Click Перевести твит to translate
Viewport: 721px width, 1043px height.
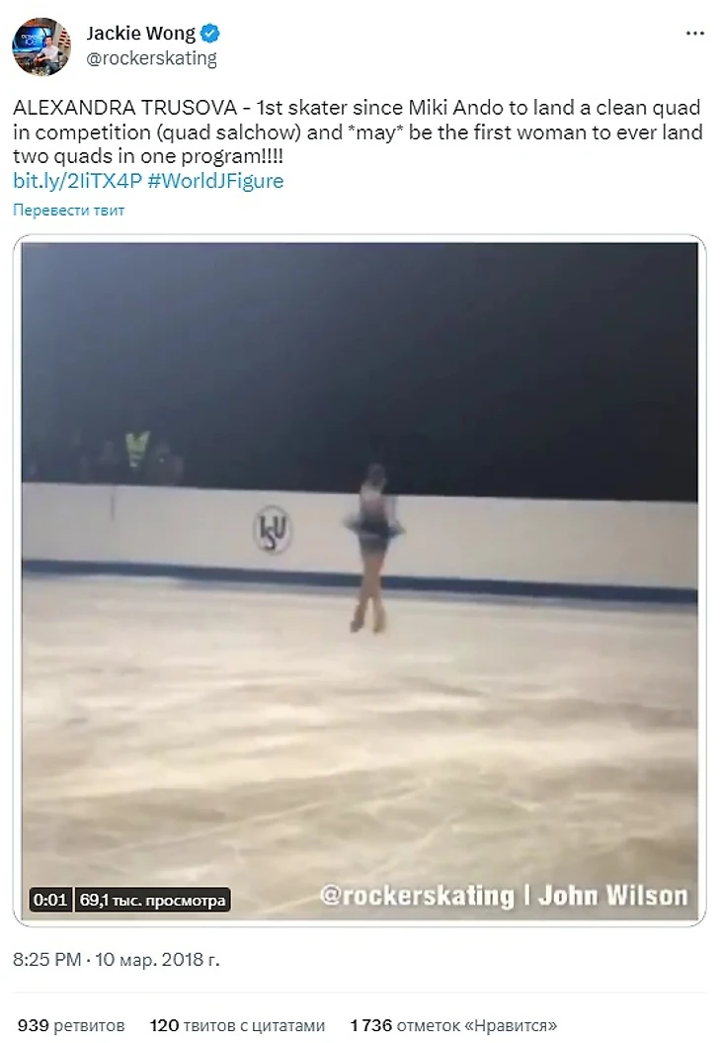pos(68,211)
